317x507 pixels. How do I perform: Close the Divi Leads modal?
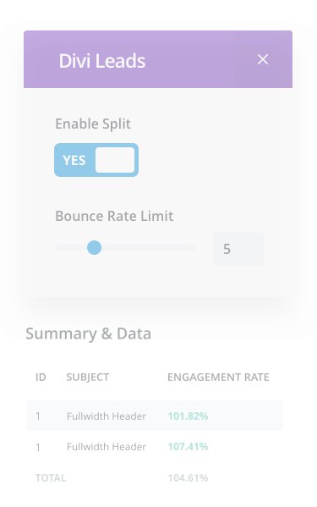(263, 59)
